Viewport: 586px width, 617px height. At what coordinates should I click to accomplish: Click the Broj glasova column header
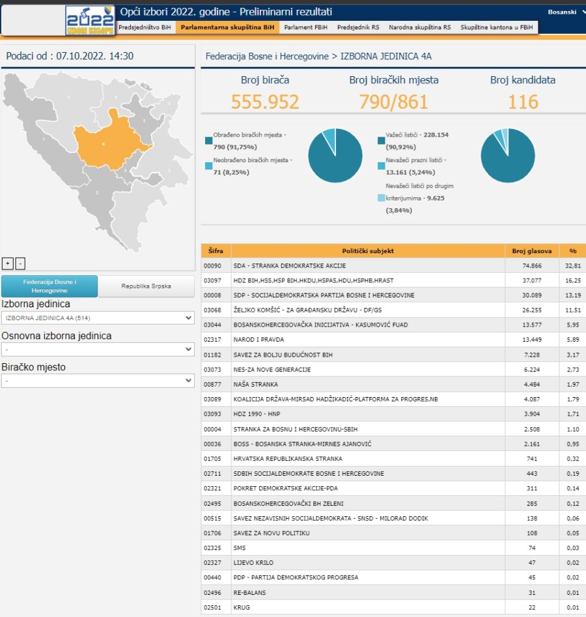(x=531, y=251)
